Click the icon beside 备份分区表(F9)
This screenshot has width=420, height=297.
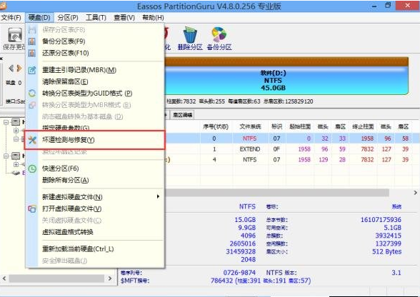tap(32, 41)
